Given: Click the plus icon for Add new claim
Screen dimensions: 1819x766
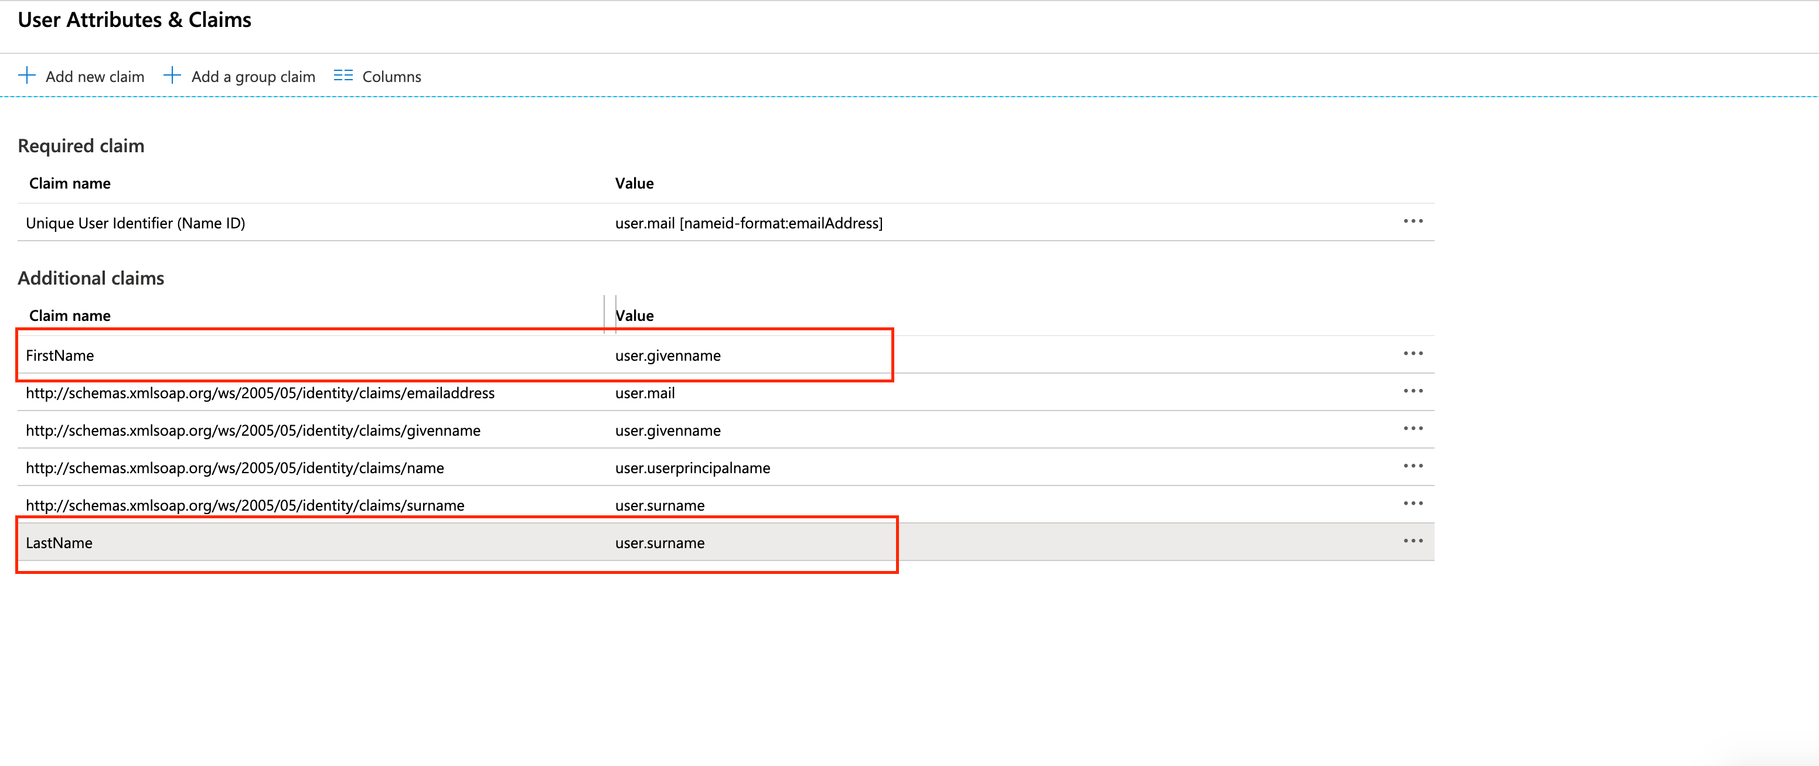Looking at the screenshot, I should (x=27, y=76).
